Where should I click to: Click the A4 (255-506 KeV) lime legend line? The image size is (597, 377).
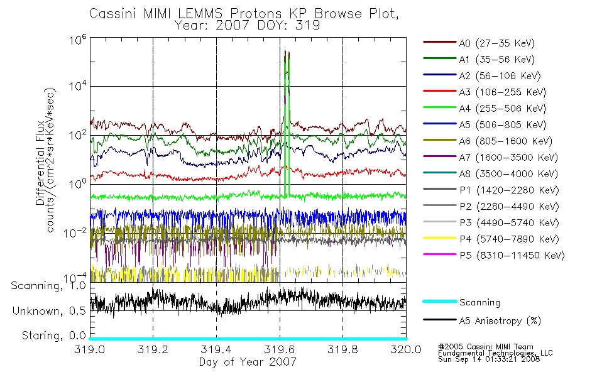click(439, 107)
